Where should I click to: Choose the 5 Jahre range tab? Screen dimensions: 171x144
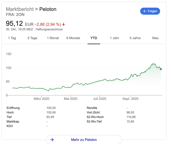[x=135, y=38]
